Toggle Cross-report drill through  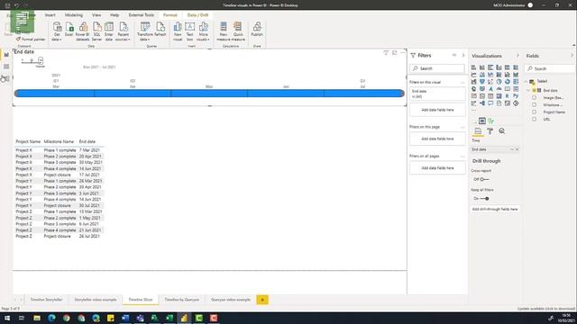point(484,179)
